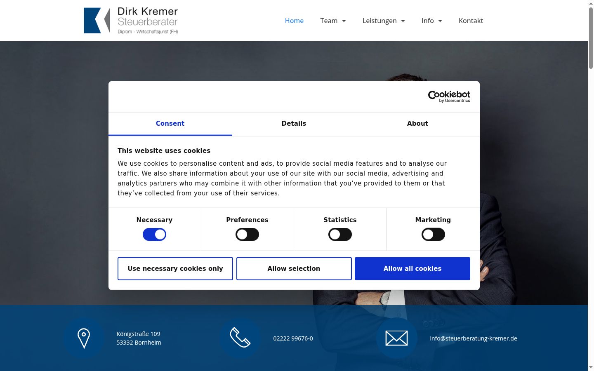The image size is (594, 371).
Task: Switch to the About tab
Action: 417,124
